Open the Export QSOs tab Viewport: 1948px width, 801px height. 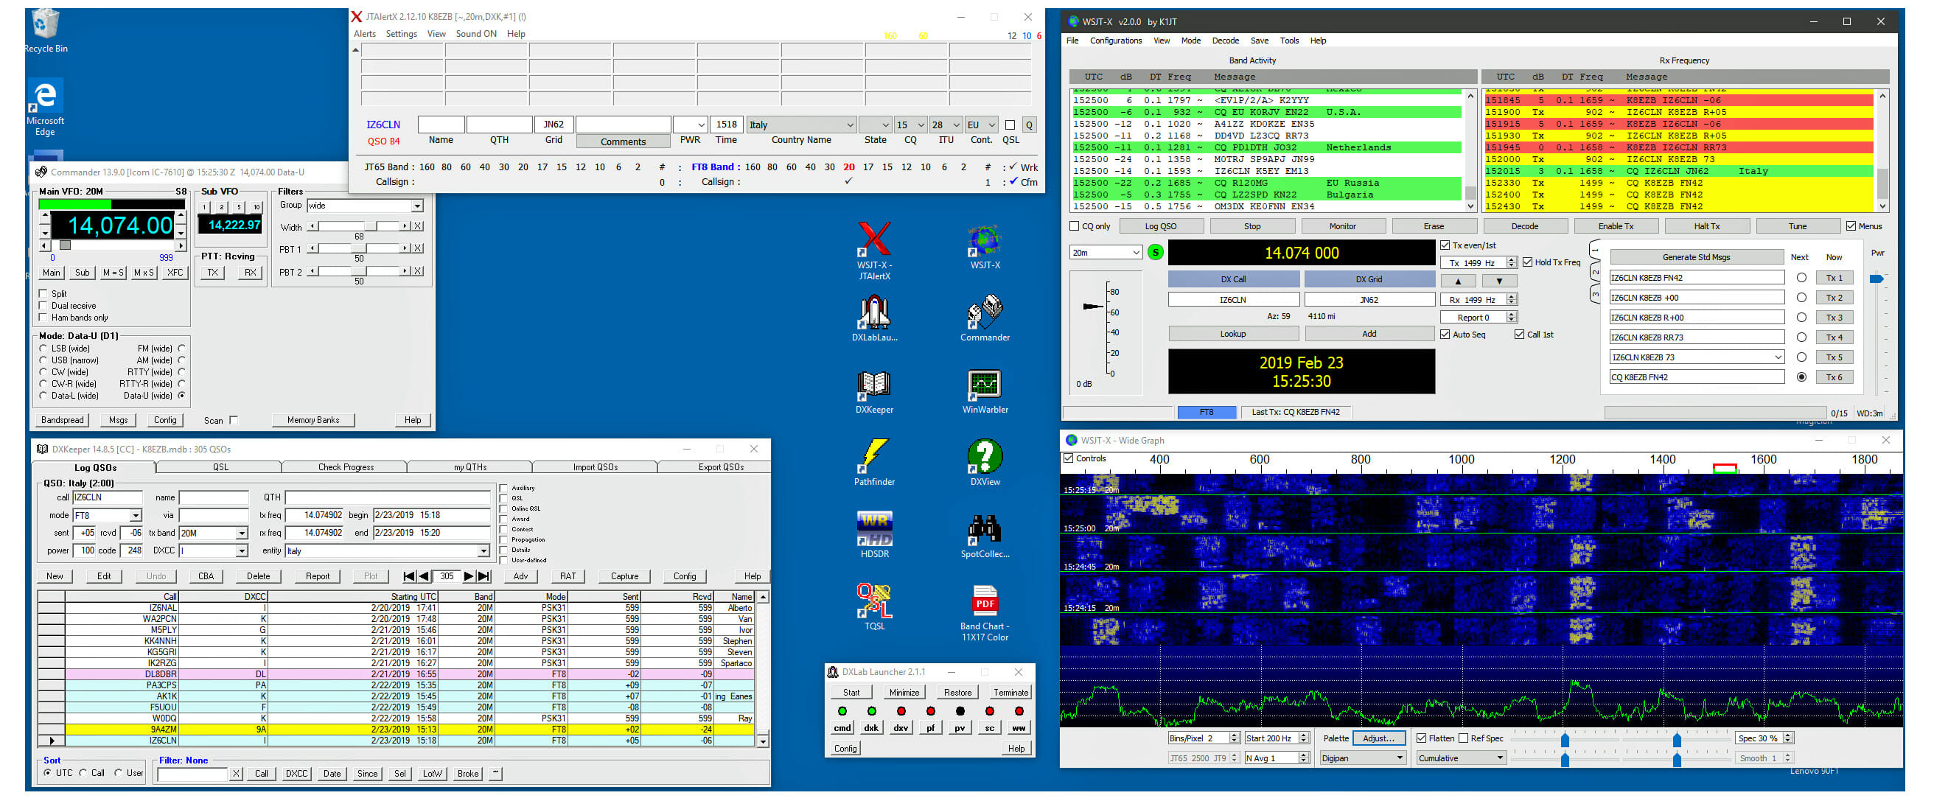(721, 467)
